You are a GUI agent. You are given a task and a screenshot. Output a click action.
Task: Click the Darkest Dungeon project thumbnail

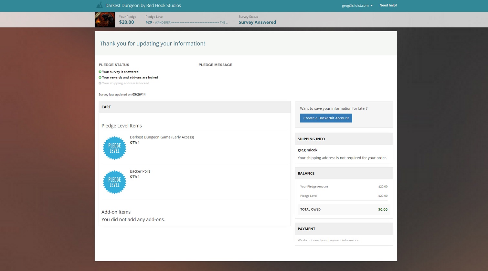[x=105, y=19]
